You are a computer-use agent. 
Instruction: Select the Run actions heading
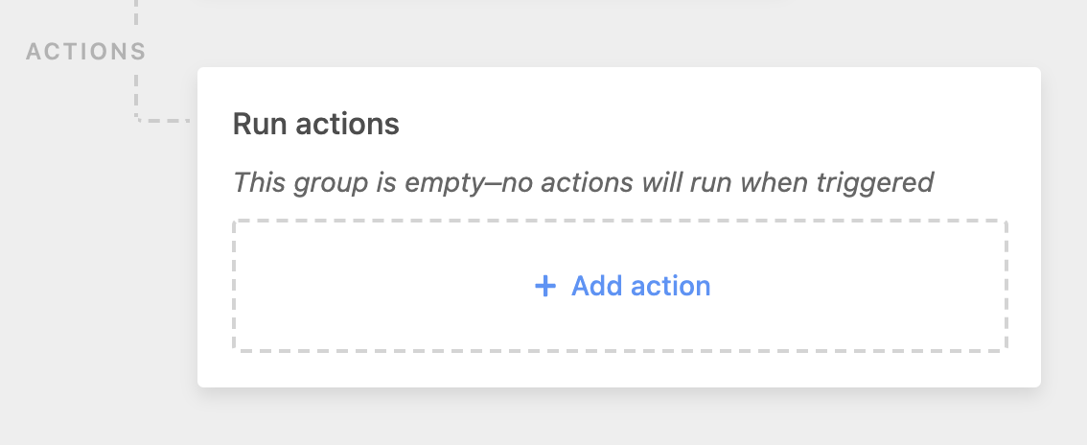pyautogui.click(x=315, y=124)
